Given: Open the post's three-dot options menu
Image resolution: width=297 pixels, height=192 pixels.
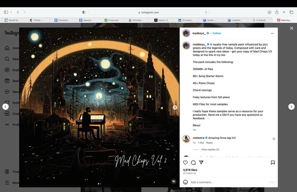Looking at the screenshot, I should coord(272,33).
